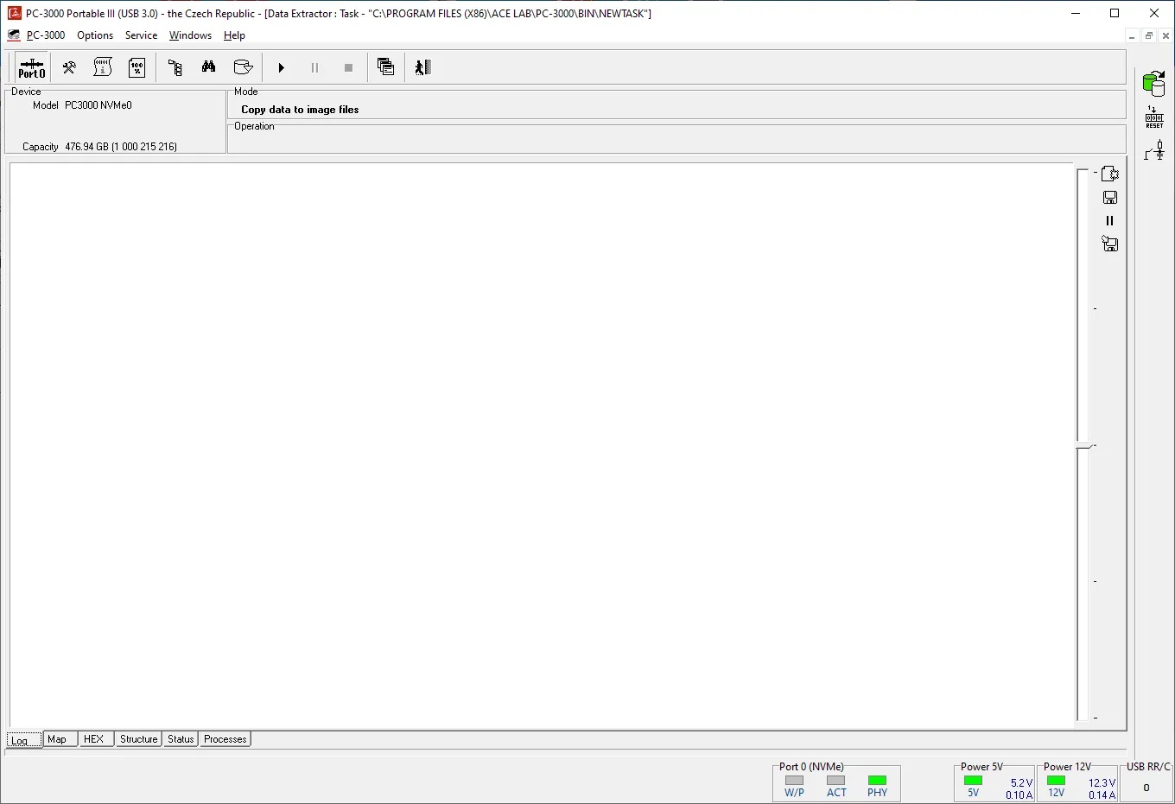Click the cascading windows icon in toolbar
This screenshot has height=804, width=1175.
[386, 67]
